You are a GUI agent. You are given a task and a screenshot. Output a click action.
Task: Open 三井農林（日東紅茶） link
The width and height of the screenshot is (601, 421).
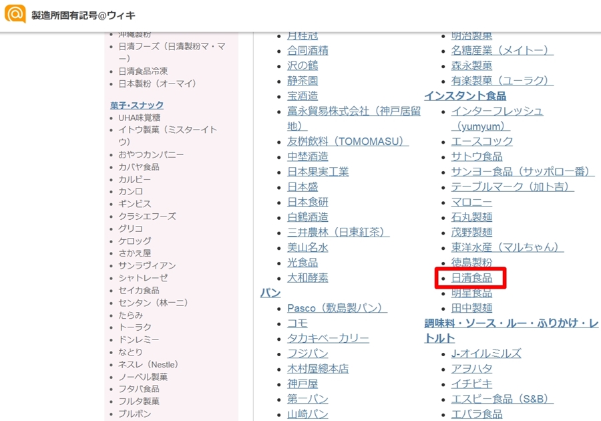pyautogui.click(x=338, y=232)
